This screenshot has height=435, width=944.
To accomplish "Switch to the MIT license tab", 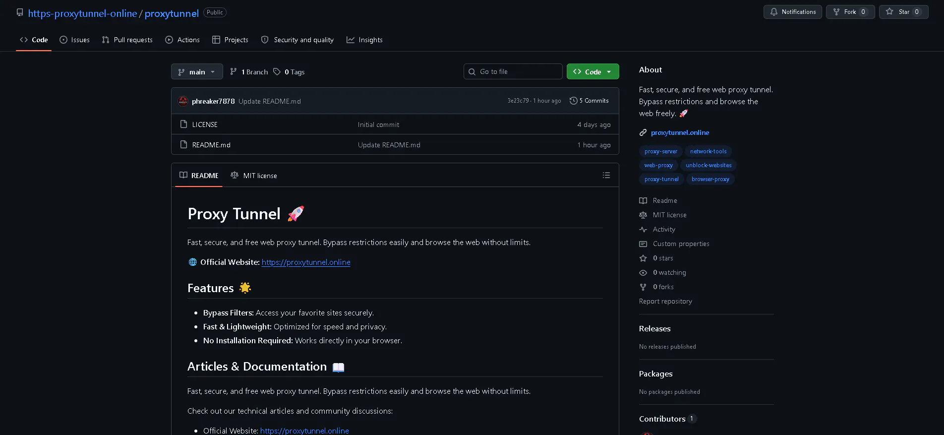I will (254, 176).
